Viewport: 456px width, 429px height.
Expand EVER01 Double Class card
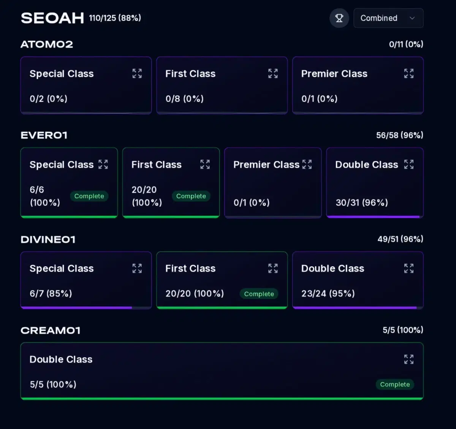coord(408,164)
